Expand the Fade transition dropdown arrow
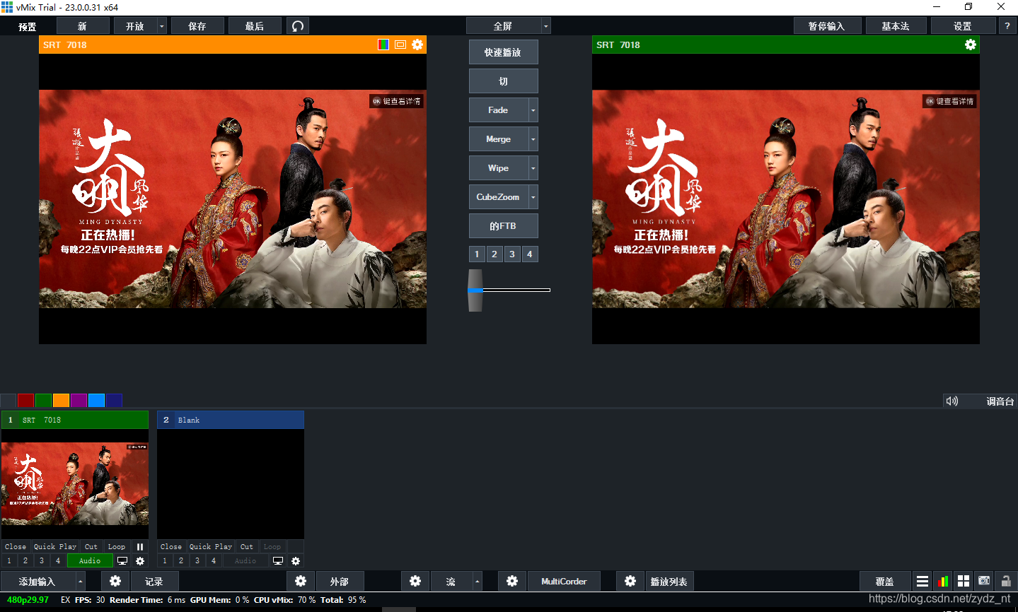Screen dimensions: 1018x612 click(533, 110)
